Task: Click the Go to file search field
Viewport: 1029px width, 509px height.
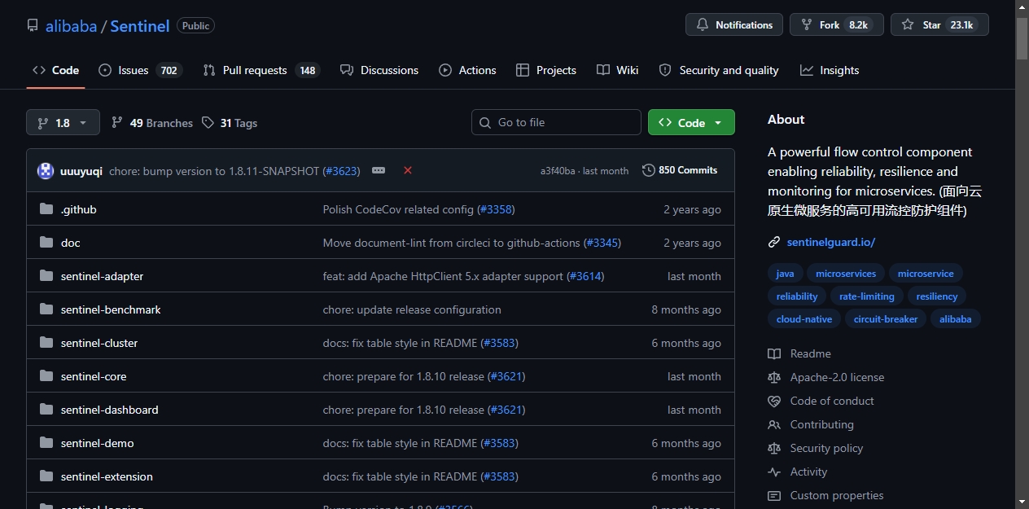Action: coord(556,122)
